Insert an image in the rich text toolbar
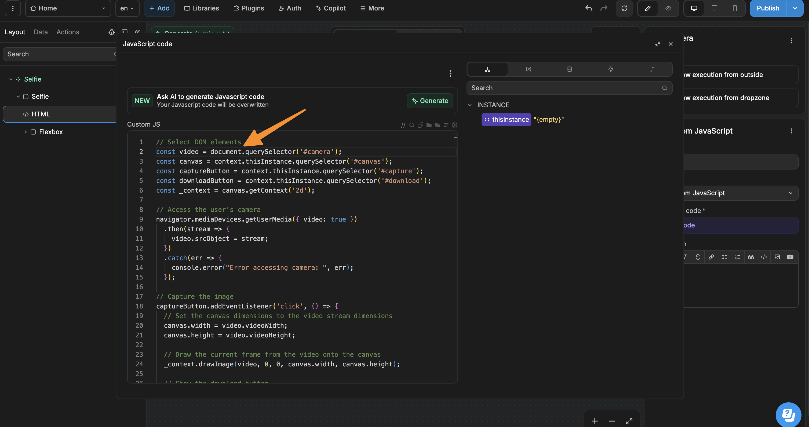 tap(778, 257)
